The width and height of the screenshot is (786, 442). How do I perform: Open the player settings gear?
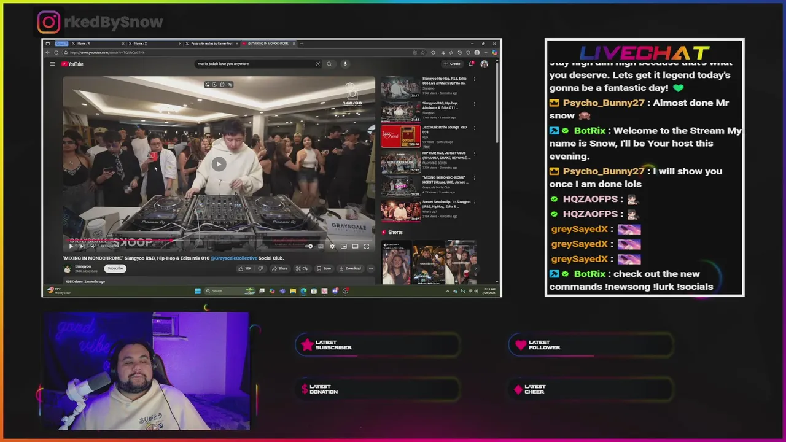tap(332, 246)
